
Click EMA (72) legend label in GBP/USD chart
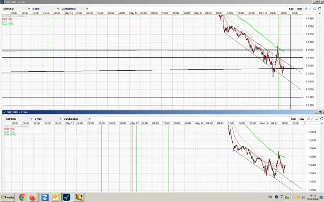point(9,132)
